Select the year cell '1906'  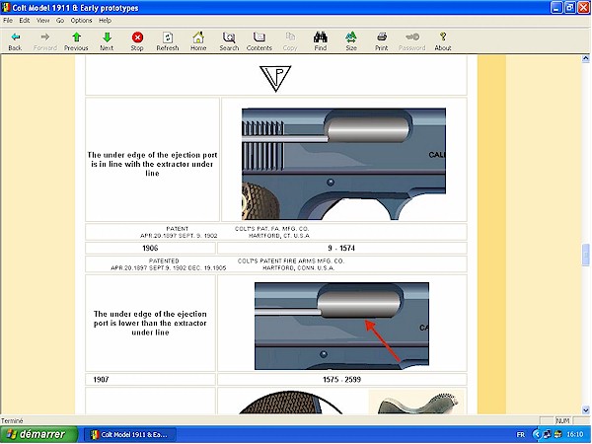point(150,248)
